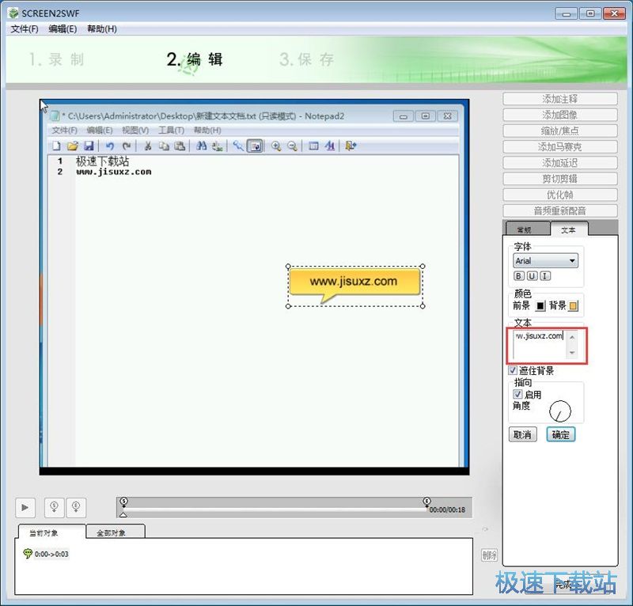The width and height of the screenshot is (633, 606).
Task: Go to step 1. 录制
Action: click(x=56, y=60)
